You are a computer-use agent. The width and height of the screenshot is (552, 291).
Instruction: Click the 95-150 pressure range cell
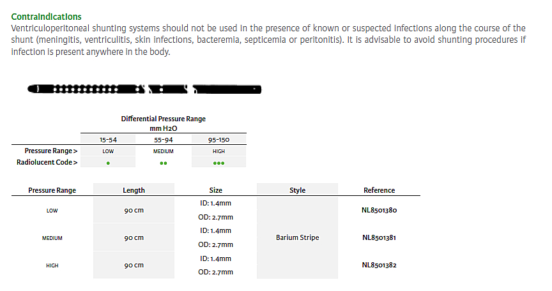[x=218, y=139]
